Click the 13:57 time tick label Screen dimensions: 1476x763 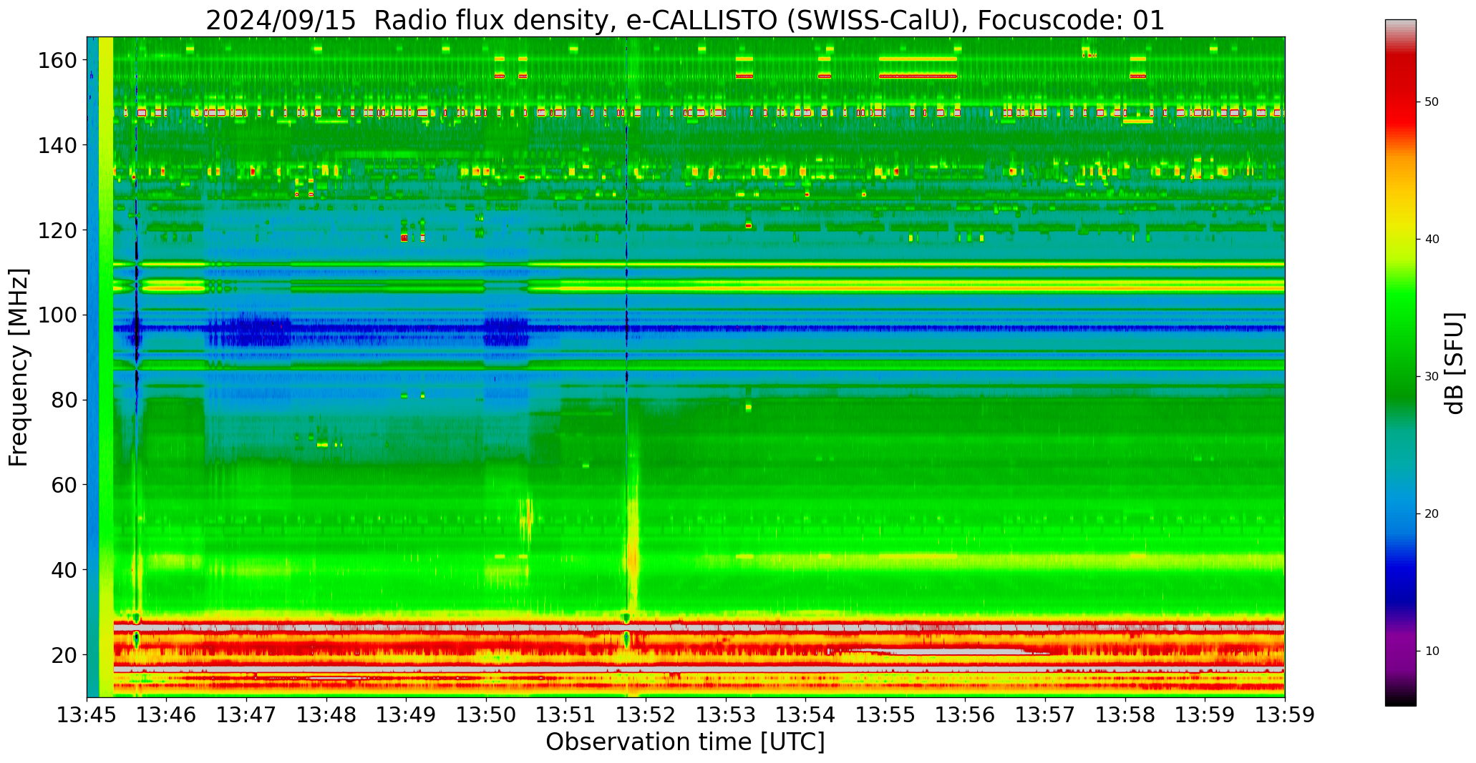[1045, 715]
